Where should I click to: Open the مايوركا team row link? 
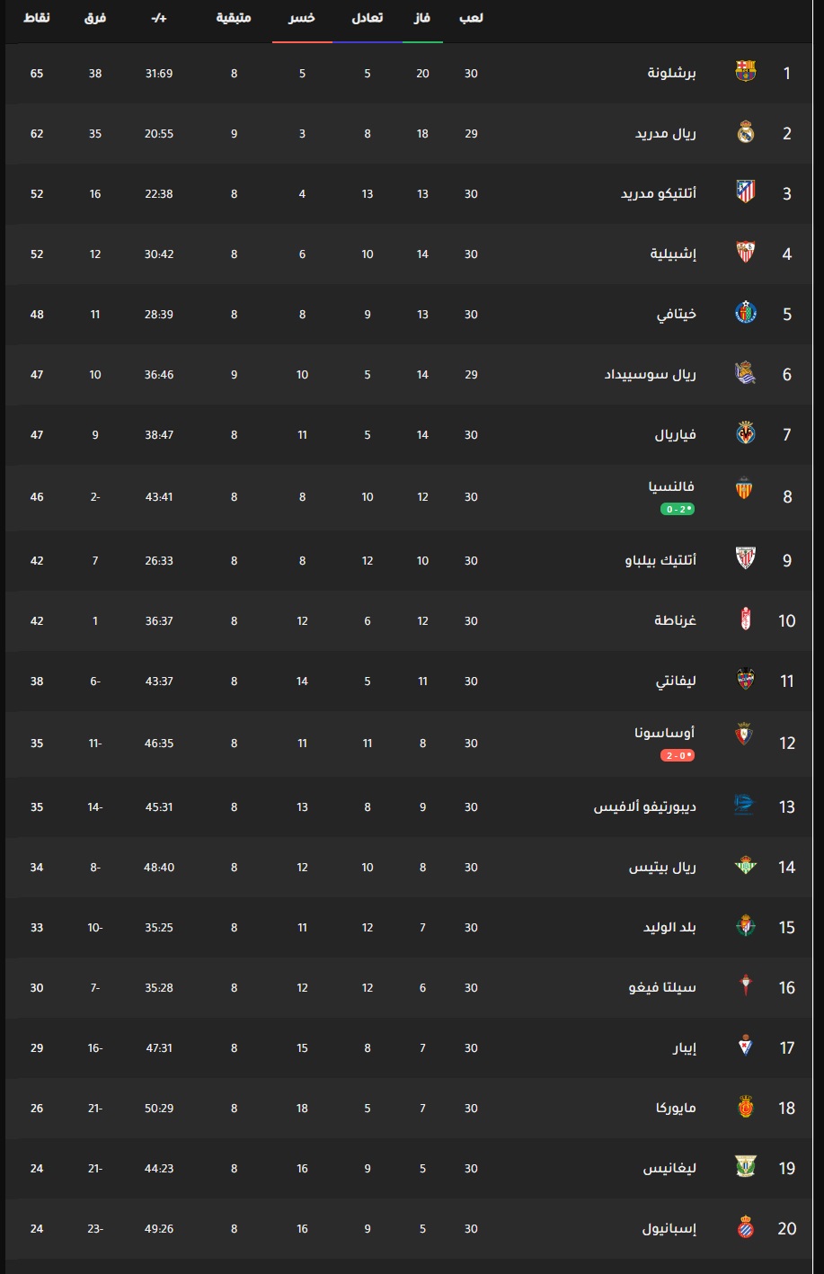coord(676,1108)
